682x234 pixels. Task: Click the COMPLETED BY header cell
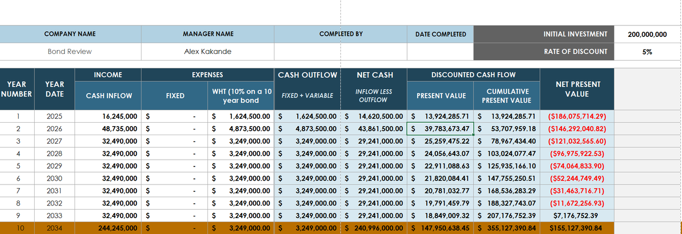click(x=340, y=34)
